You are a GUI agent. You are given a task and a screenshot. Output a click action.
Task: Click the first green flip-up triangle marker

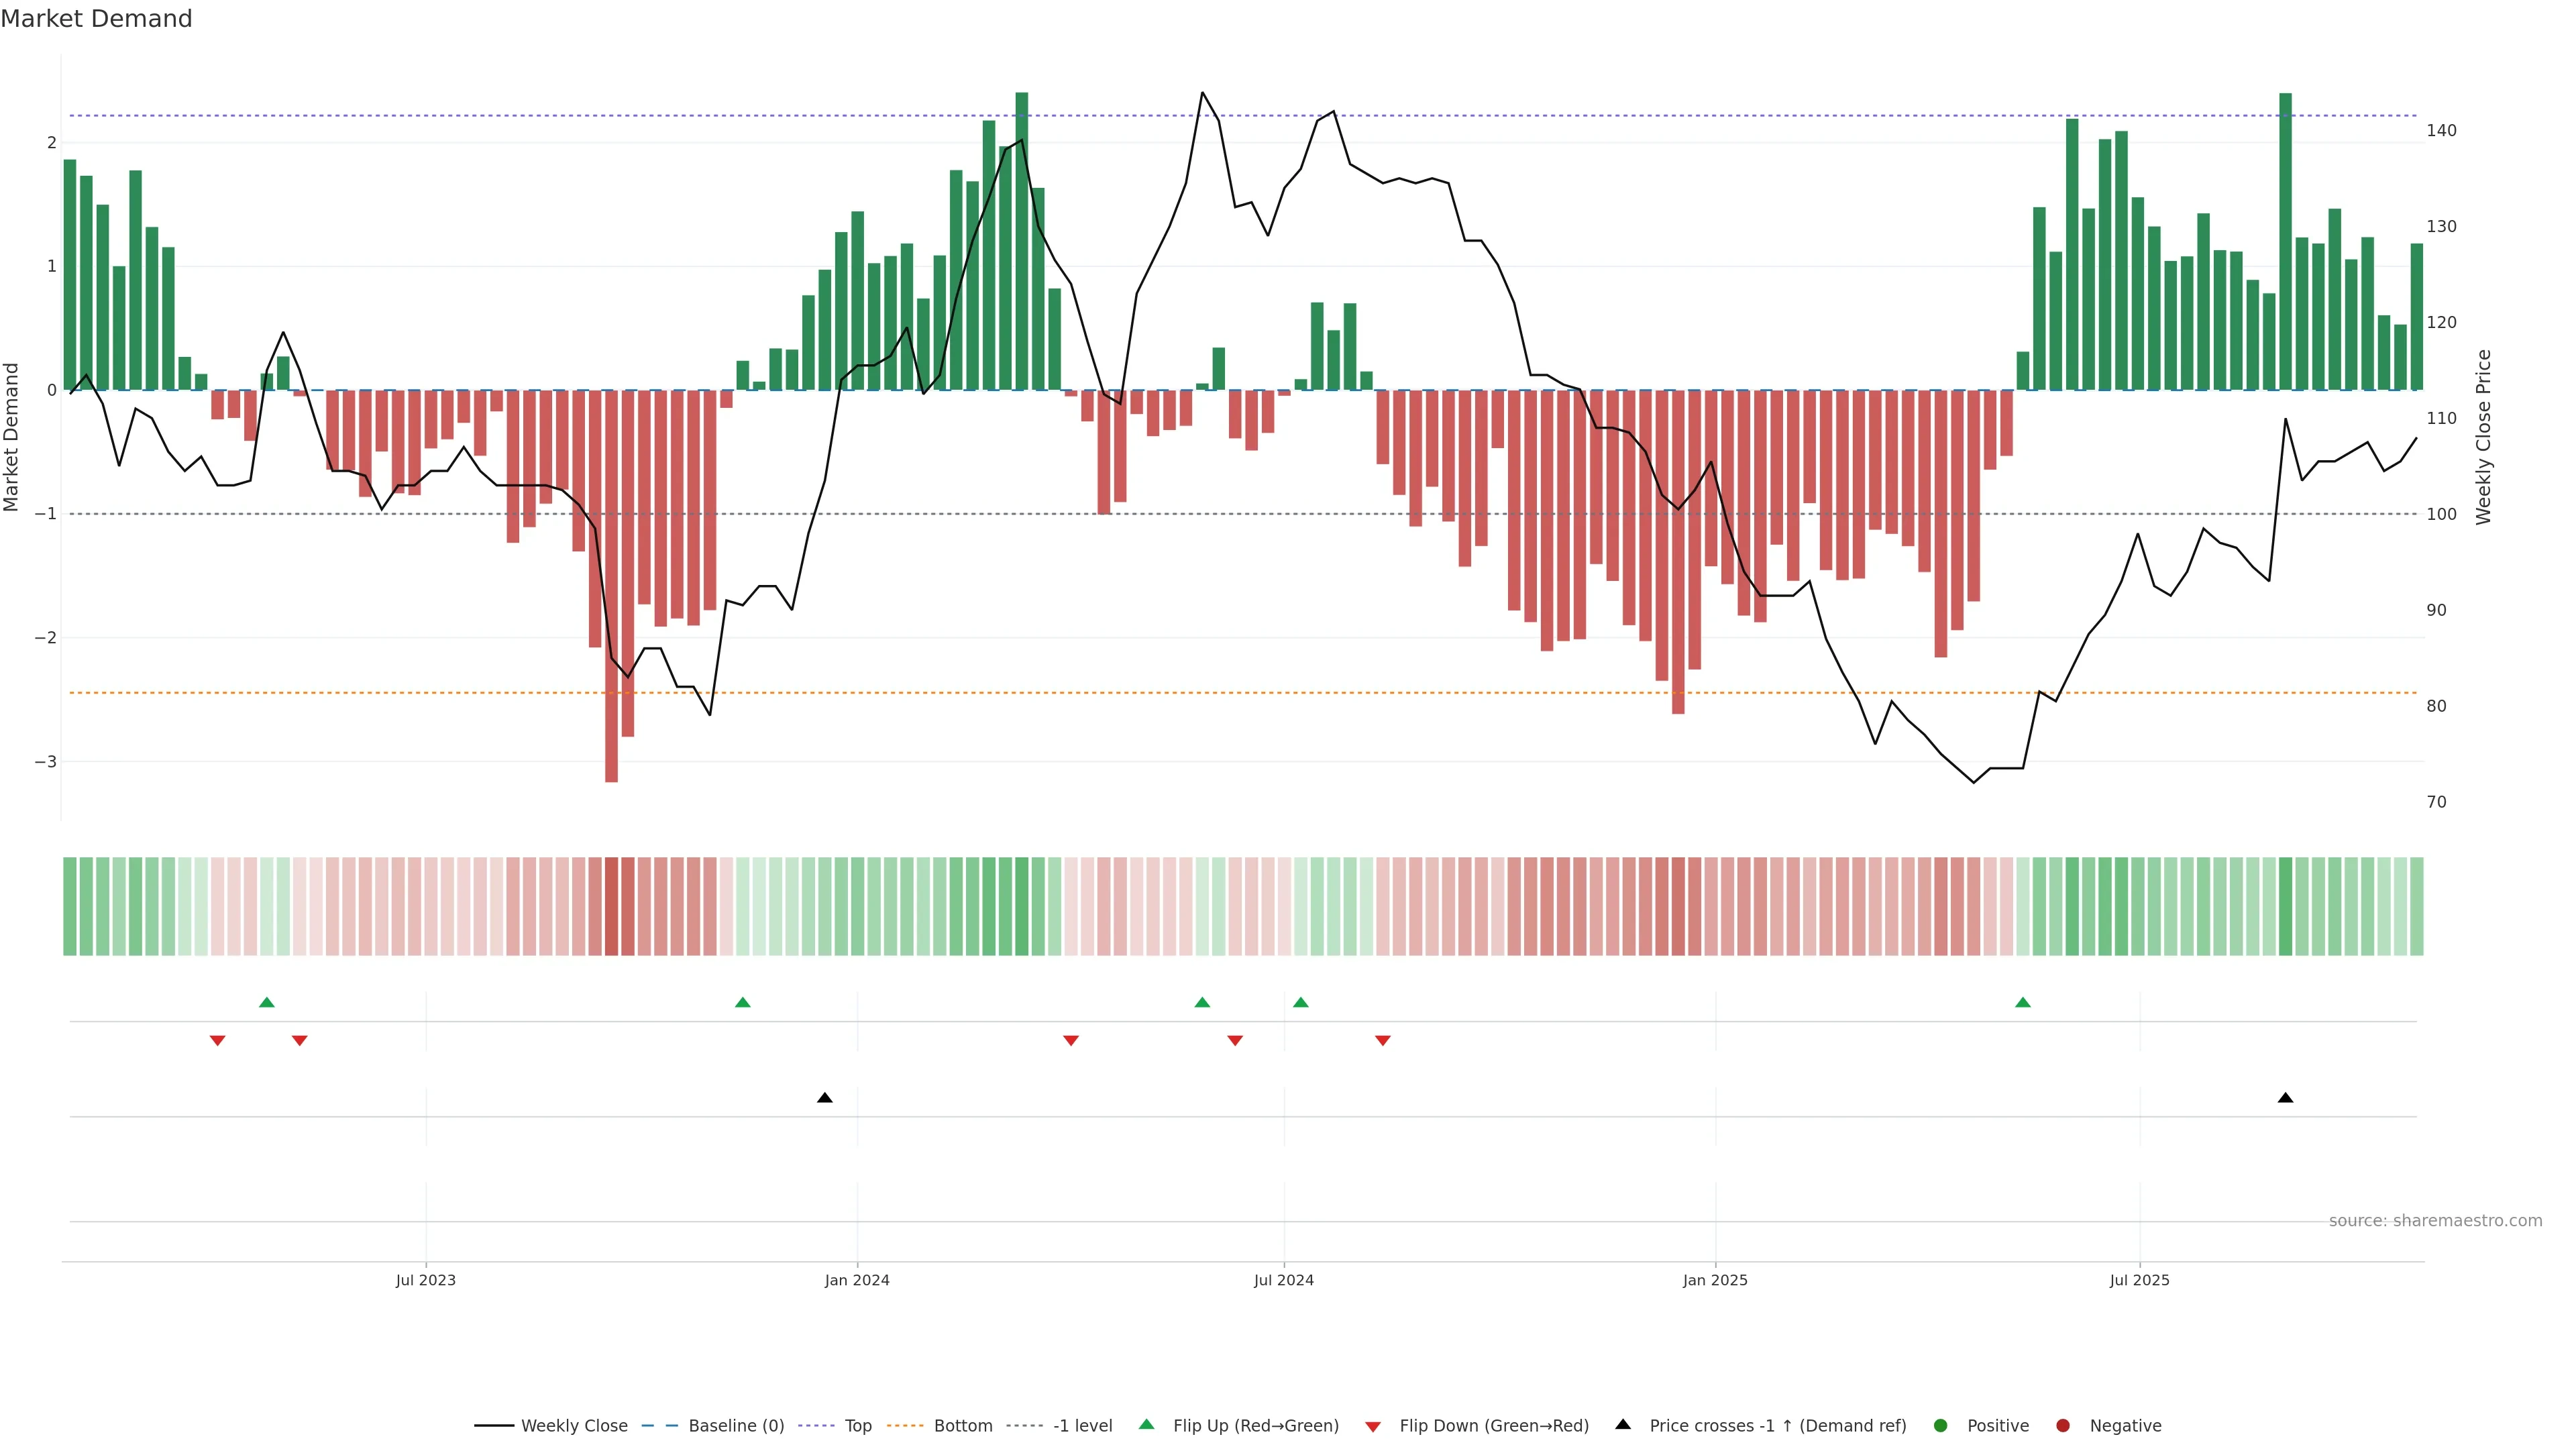[x=267, y=1002]
